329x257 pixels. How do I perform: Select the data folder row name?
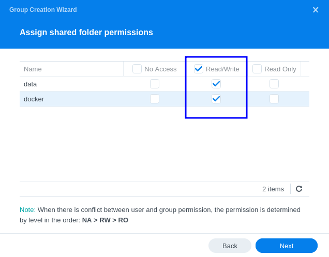(30, 84)
